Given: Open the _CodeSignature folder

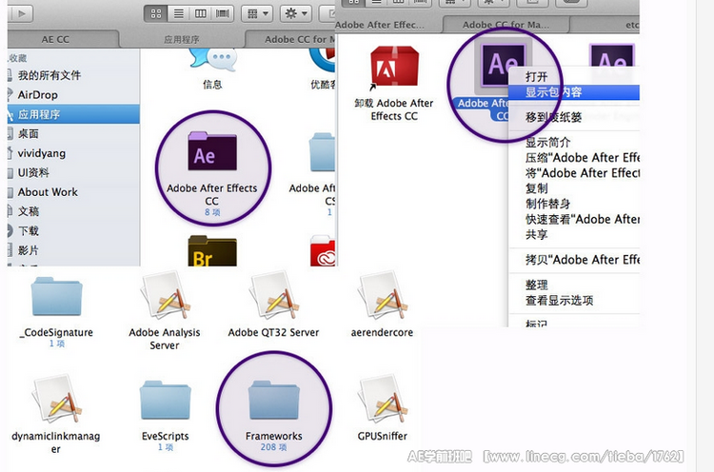Looking at the screenshot, I should coord(56,296).
